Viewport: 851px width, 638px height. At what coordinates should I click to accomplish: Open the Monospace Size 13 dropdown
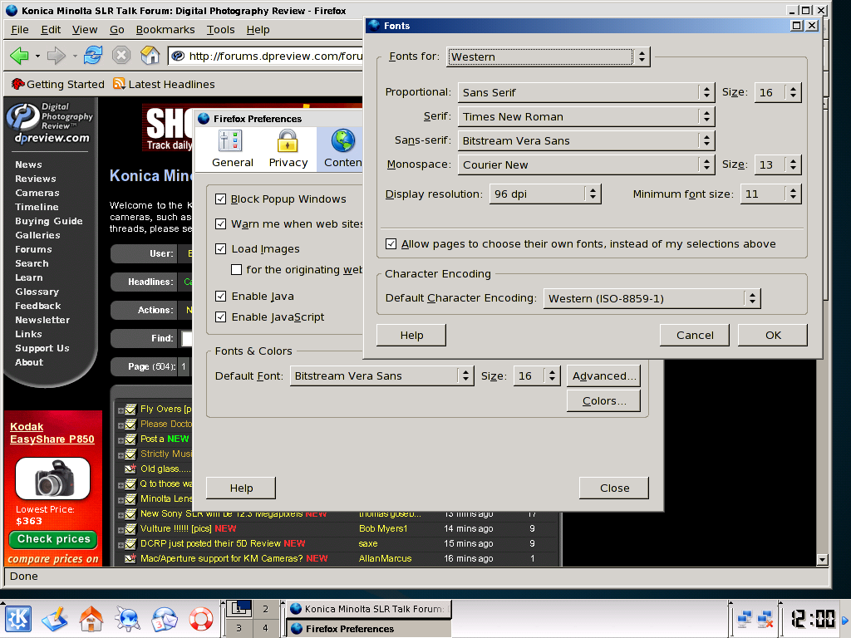pos(778,164)
